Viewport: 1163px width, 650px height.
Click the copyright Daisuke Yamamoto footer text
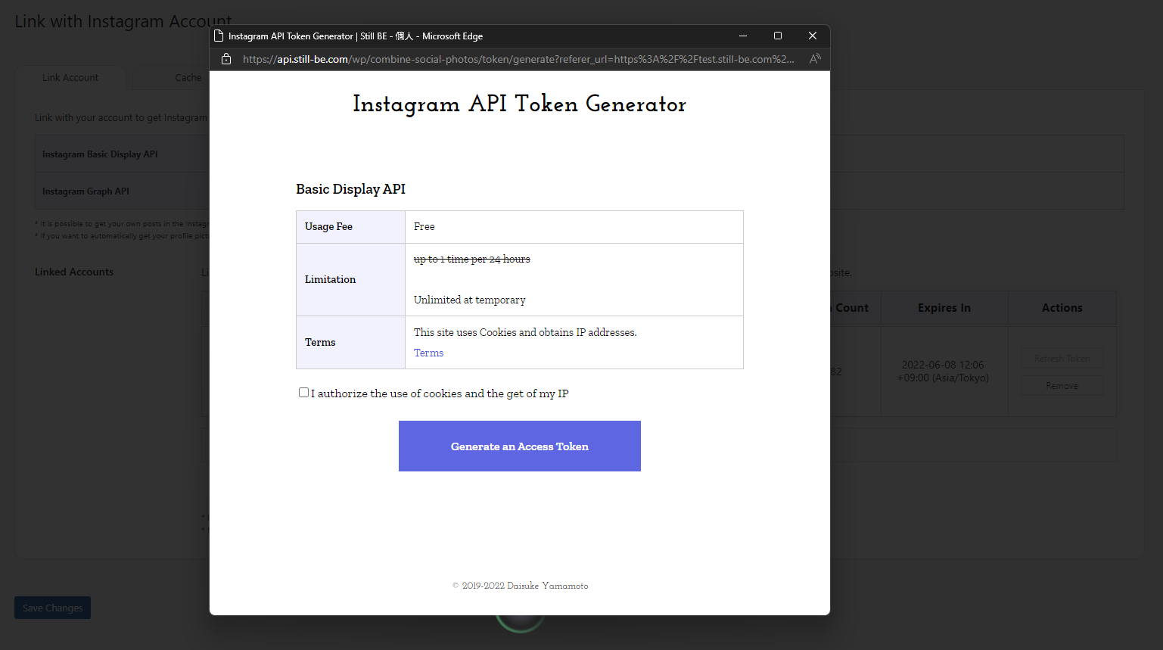click(x=520, y=586)
